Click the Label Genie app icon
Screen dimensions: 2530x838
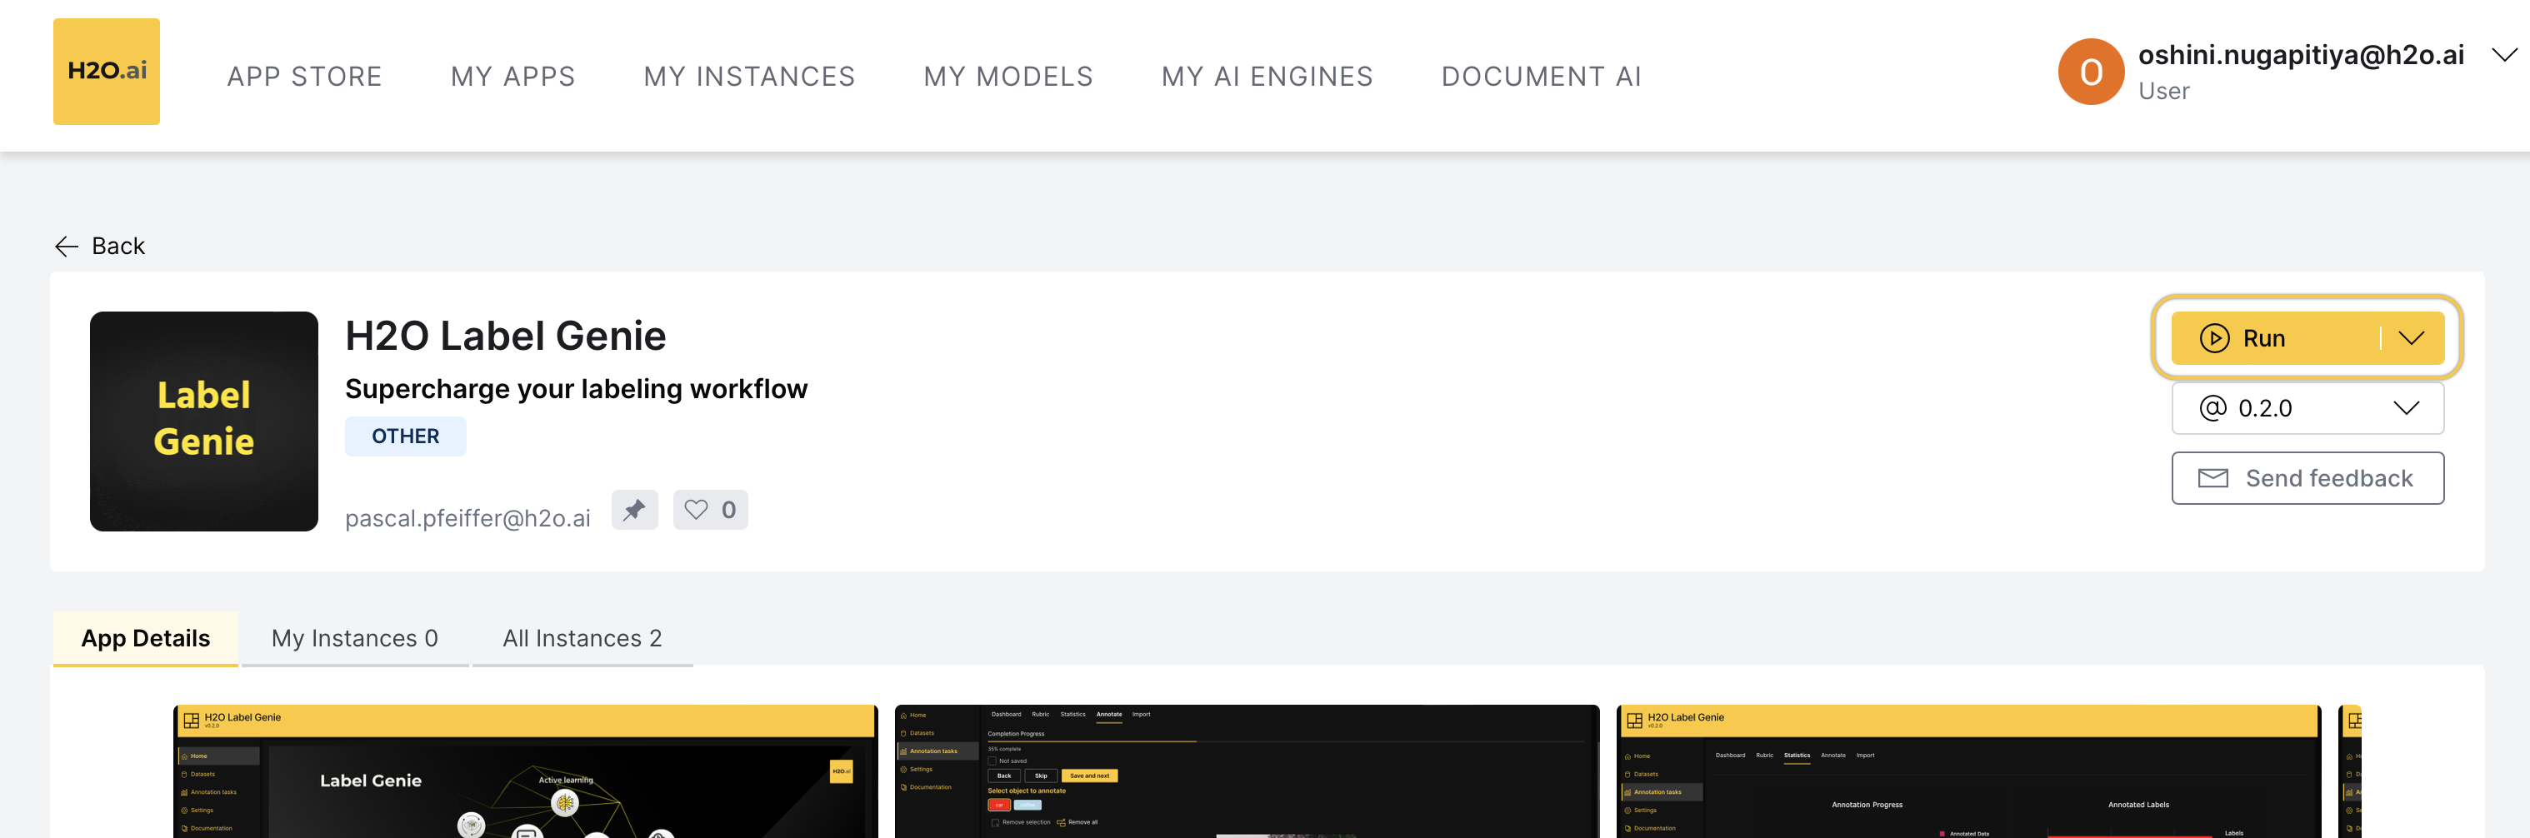click(x=203, y=421)
